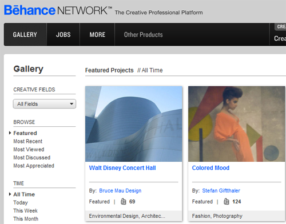Image resolution: width=286 pixels, height=224 pixels.
Task: Open the JOBS navigation tab
Action: [x=63, y=34]
